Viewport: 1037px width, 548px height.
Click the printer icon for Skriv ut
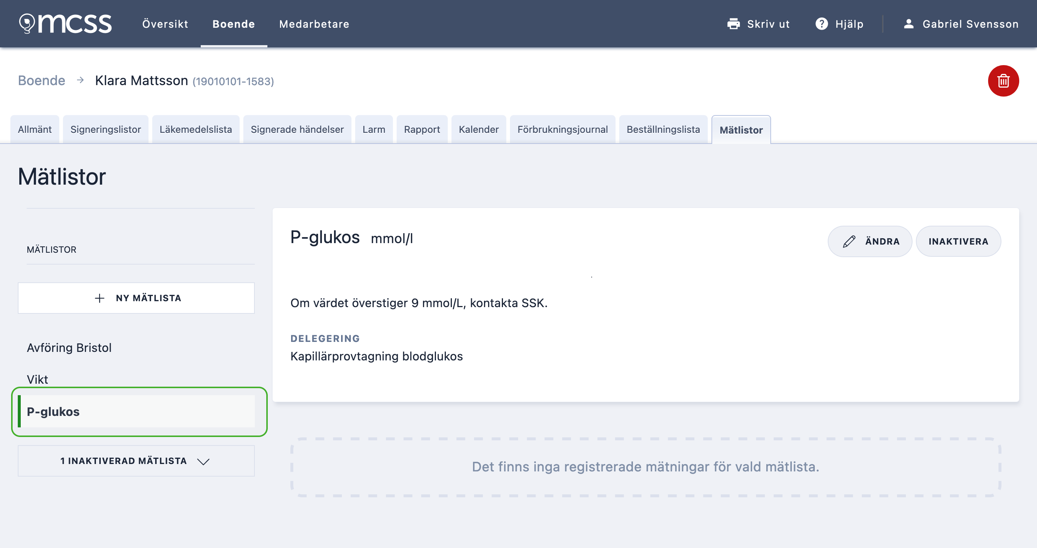click(733, 24)
